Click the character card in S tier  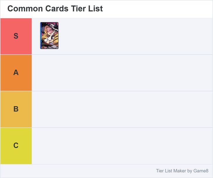coord(49,35)
